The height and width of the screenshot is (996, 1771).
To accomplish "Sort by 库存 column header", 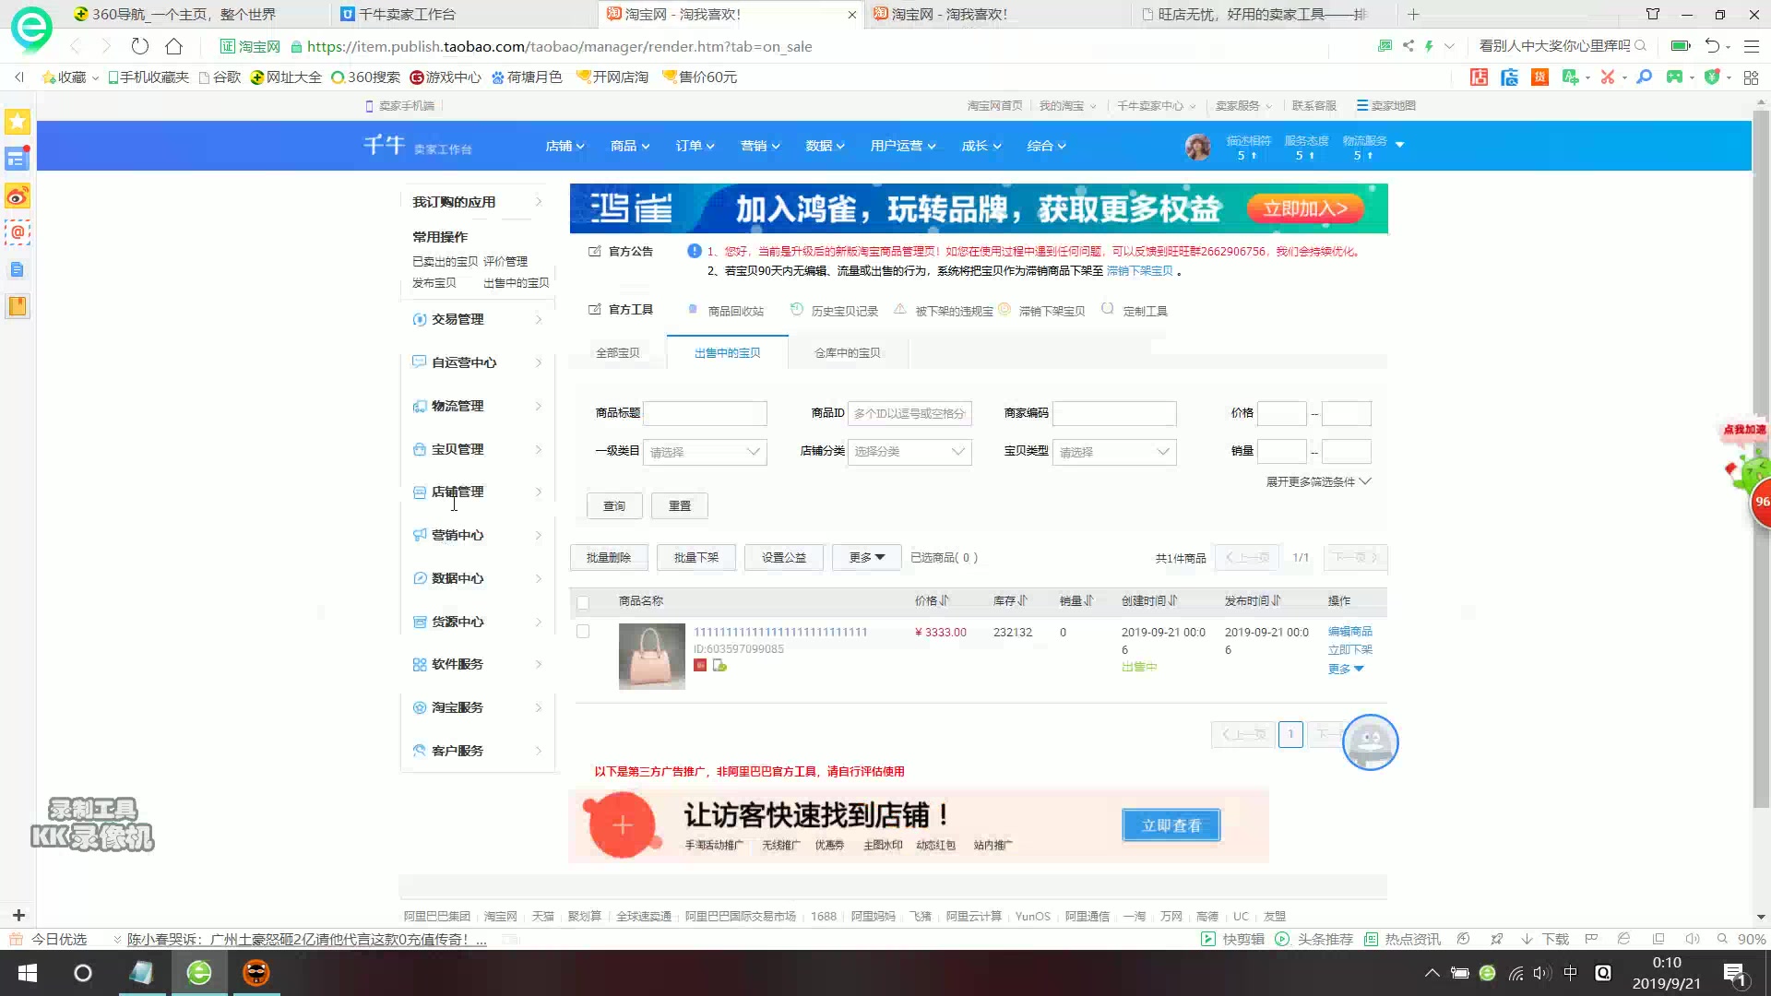I will (x=1010, y=601).
